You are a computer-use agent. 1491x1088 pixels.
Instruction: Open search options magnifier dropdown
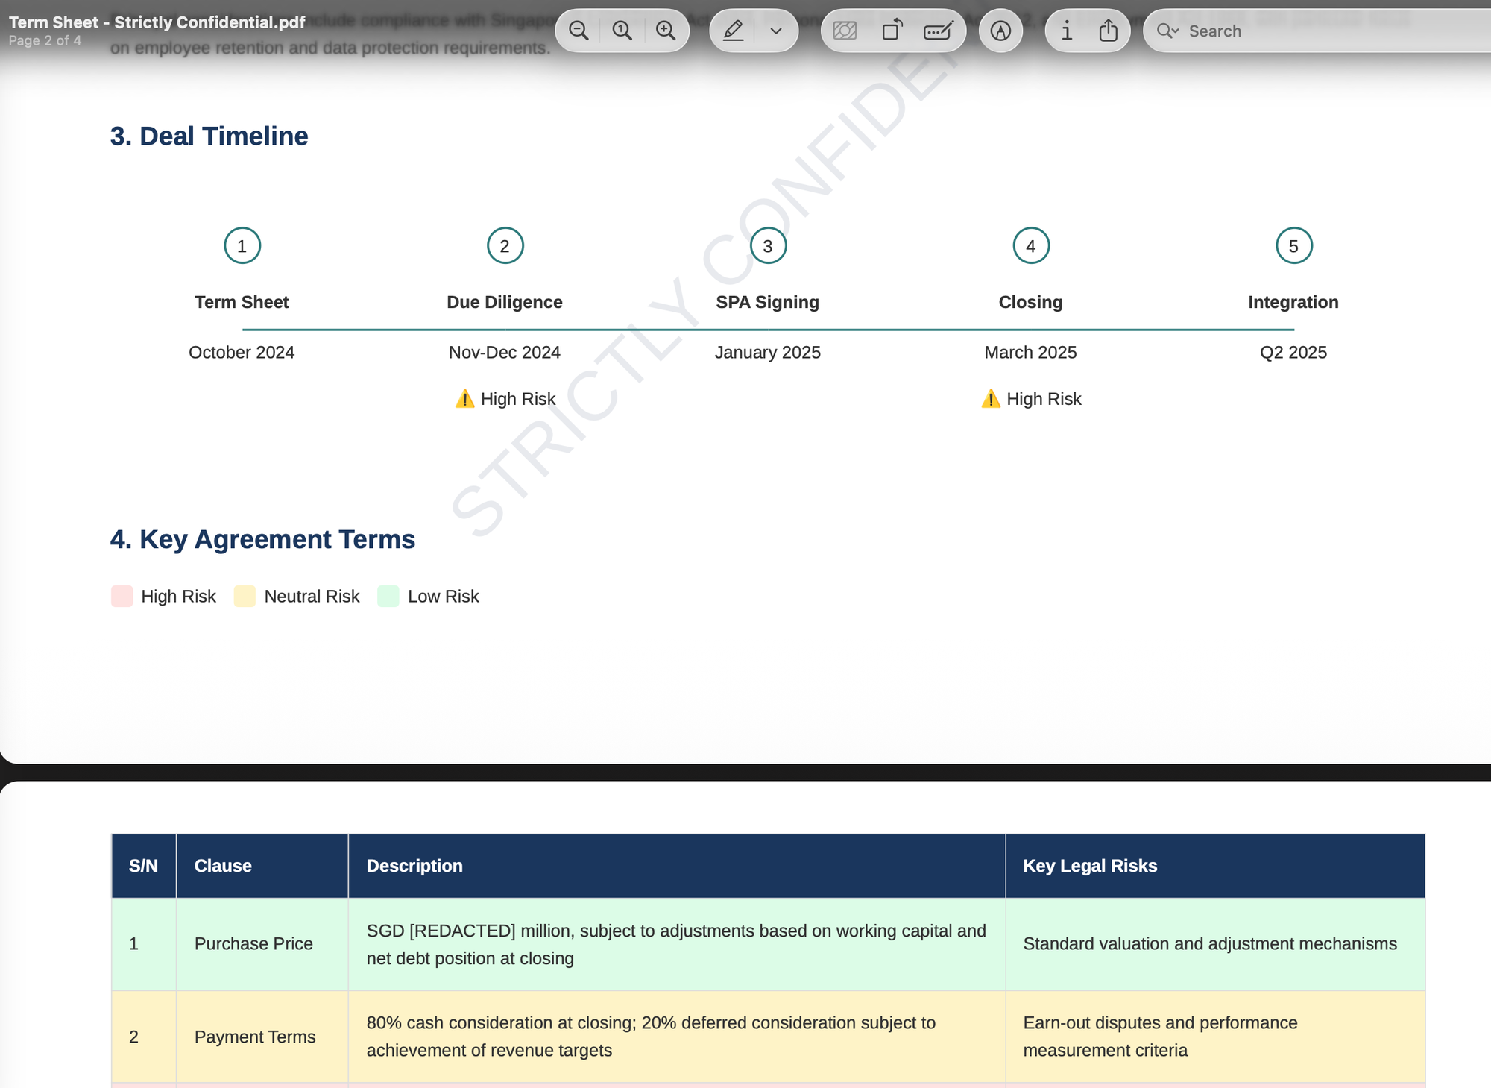click(x=1167, y=31)
